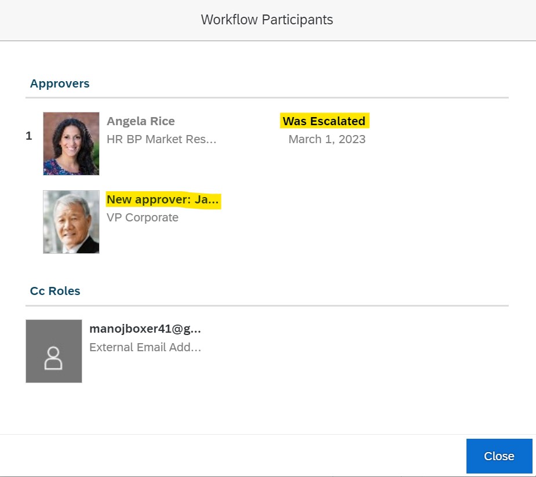Click the divider under Cc Roles heading
The image size is (536, 477).
267,305
